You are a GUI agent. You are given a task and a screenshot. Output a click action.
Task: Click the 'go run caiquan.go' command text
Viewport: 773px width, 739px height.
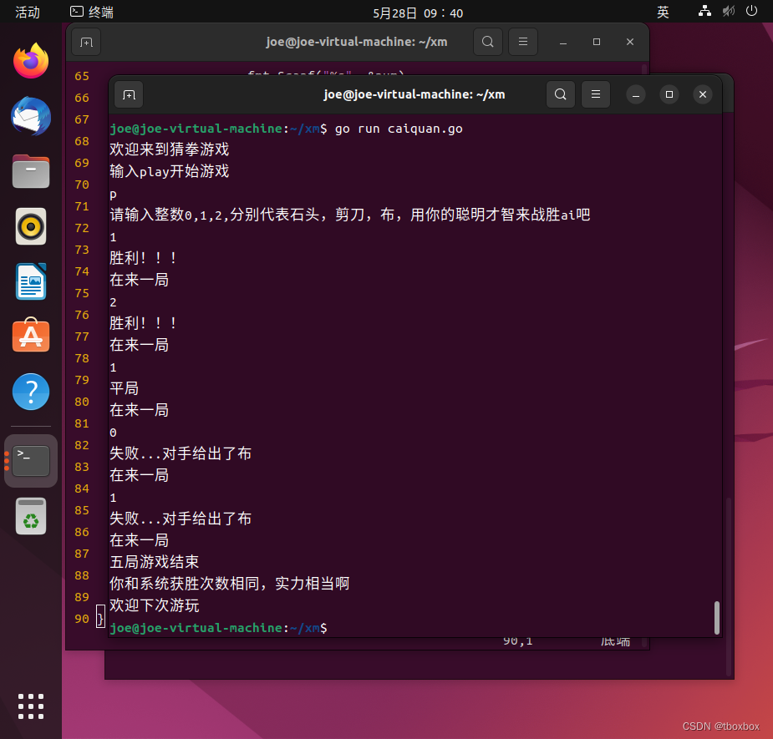pyautogui.click(x=399, y=129)
